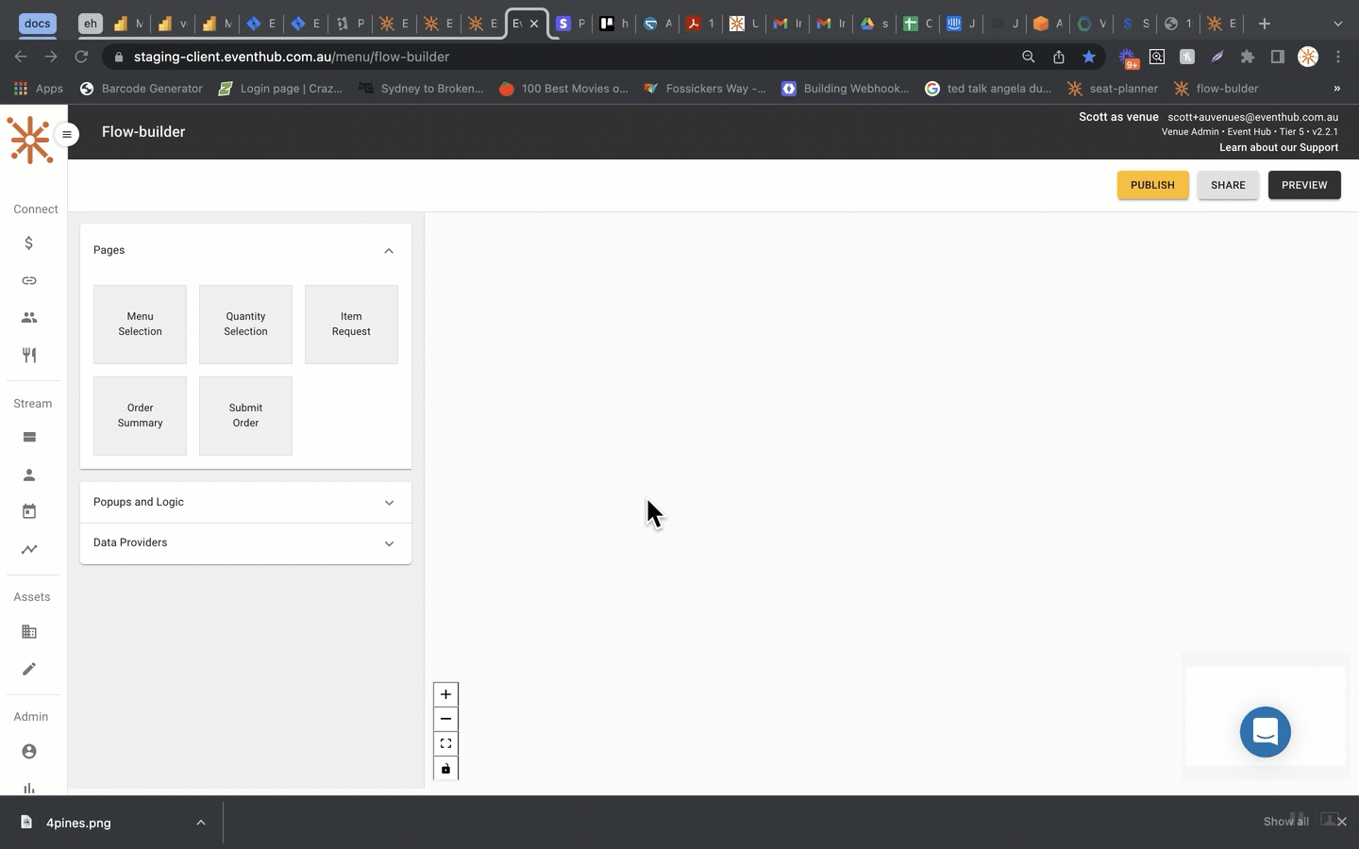1359x849 pixels.
Task: Click the PREVIEW button
Action: pyautogui.click(x=1303, y=185)
